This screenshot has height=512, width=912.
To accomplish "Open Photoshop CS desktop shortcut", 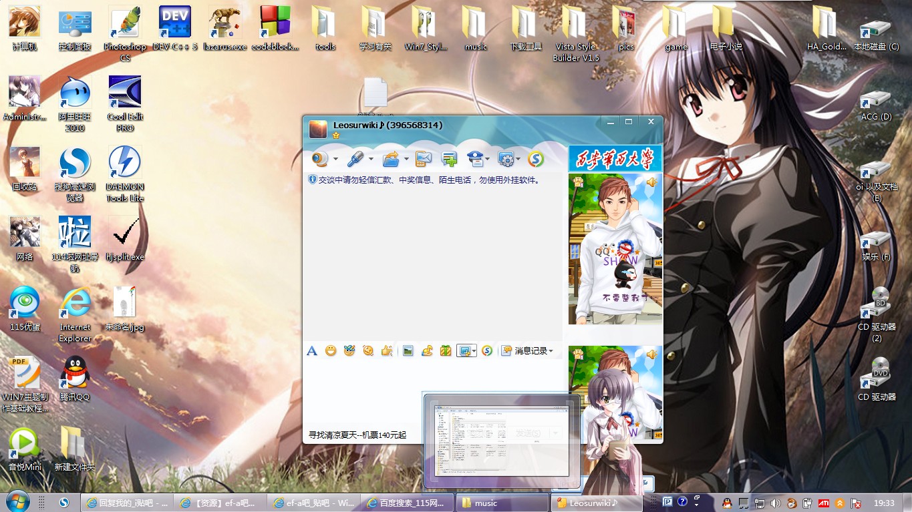I will pos(125,33).
